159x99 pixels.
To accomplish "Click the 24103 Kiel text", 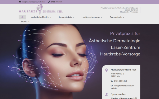I will (x=115, y=76).
